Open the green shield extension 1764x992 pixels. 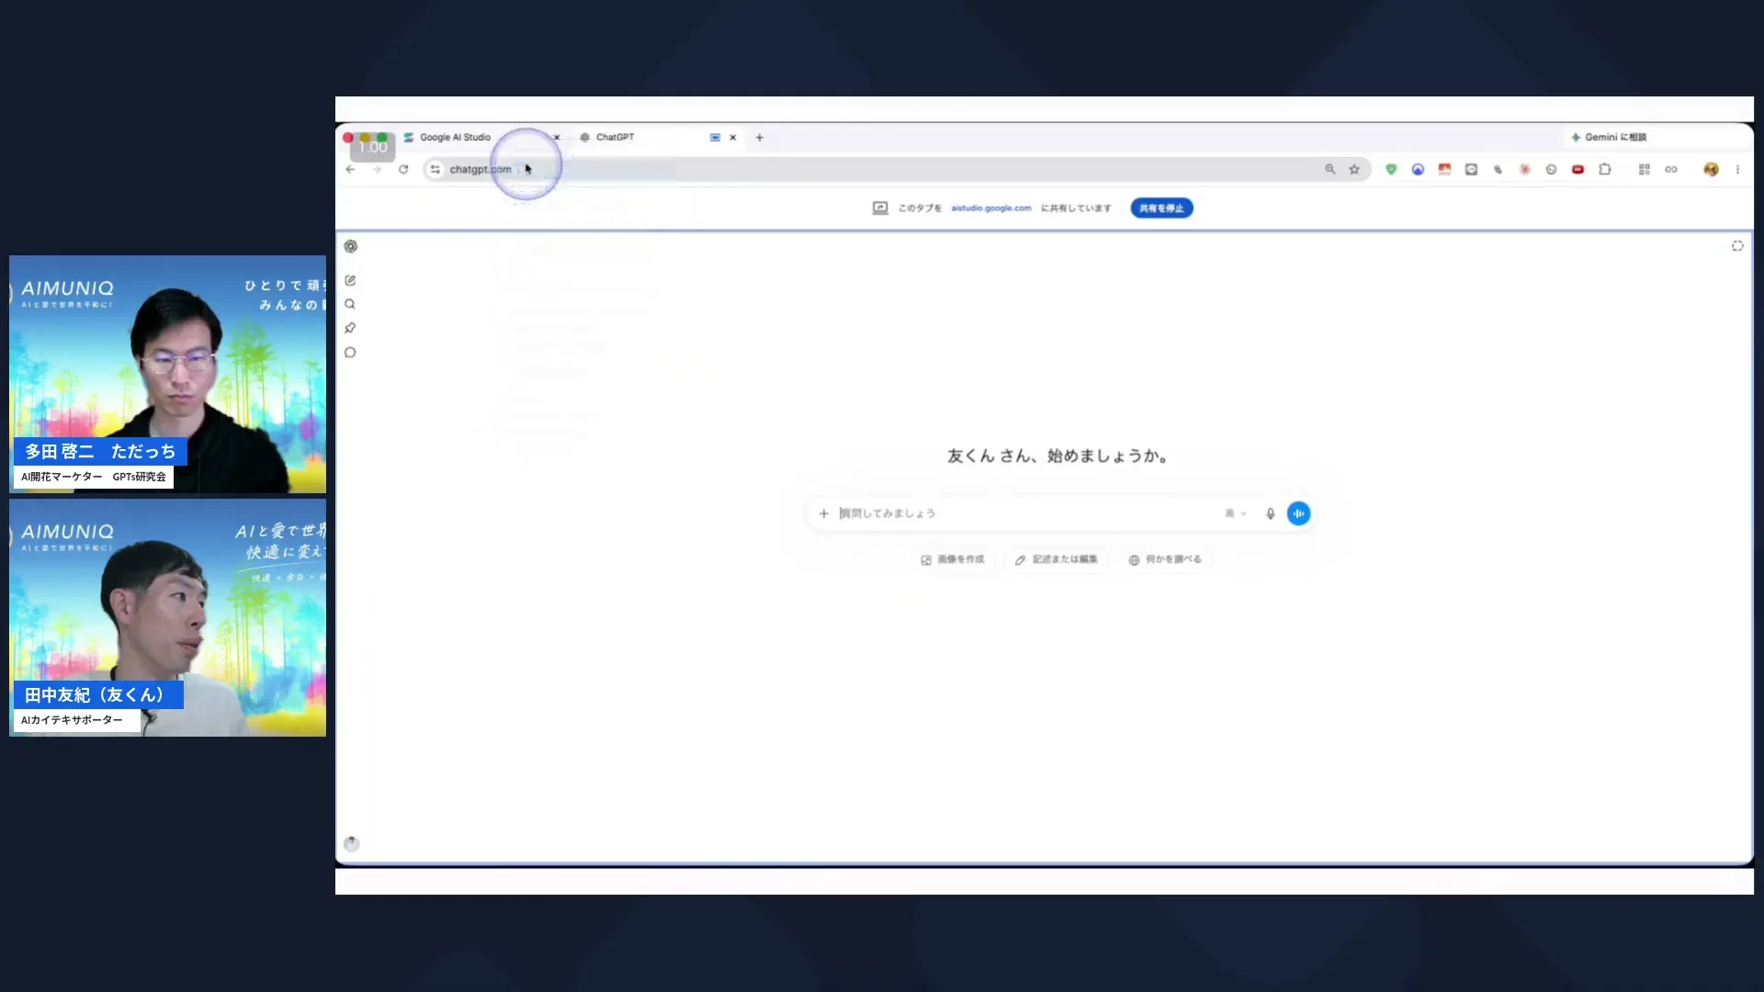(x=1391, y=169)
